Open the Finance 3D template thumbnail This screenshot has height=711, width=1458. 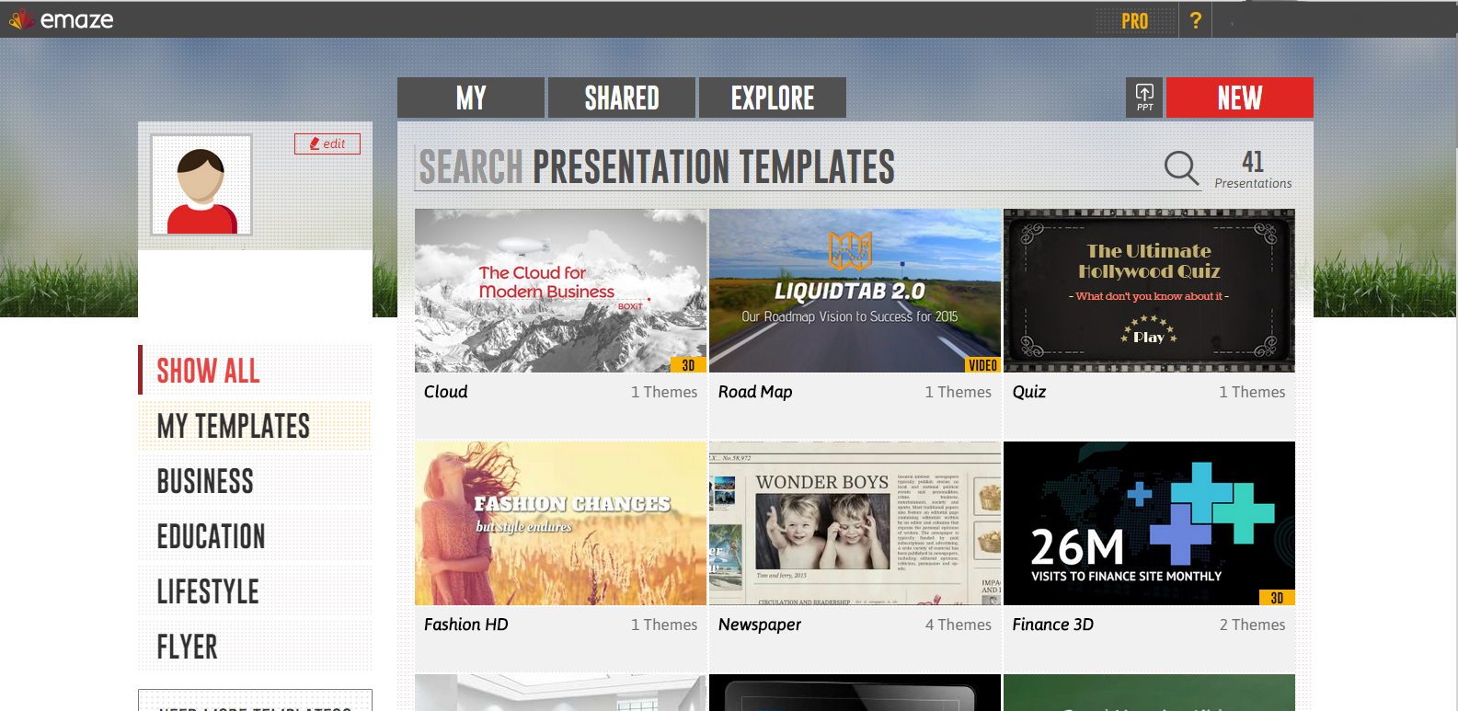(x=1149, y=523)
